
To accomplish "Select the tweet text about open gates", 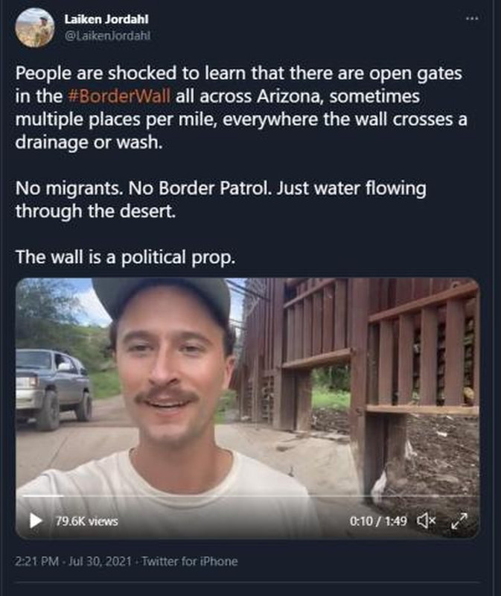I will coord(241,107).
